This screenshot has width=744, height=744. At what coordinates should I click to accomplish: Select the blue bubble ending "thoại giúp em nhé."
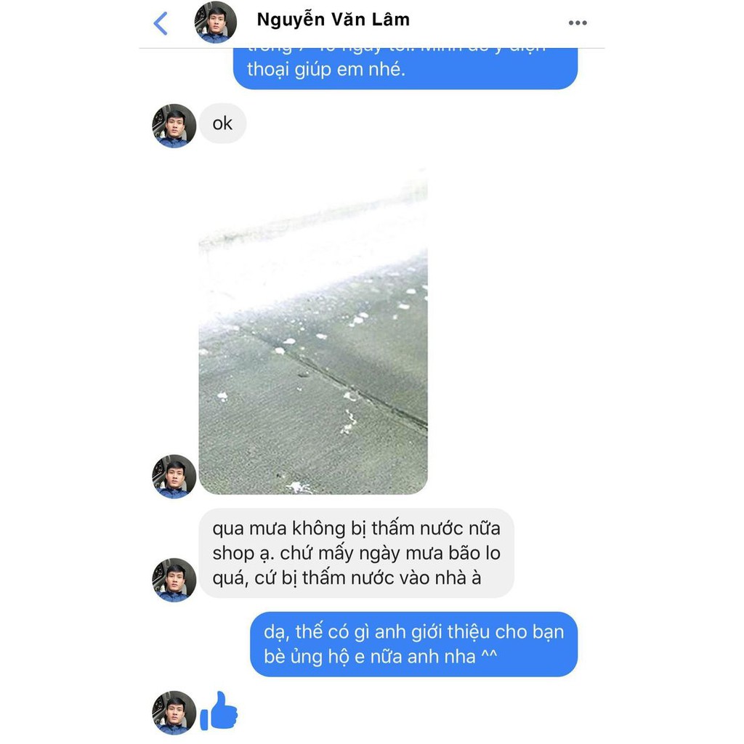405,68
